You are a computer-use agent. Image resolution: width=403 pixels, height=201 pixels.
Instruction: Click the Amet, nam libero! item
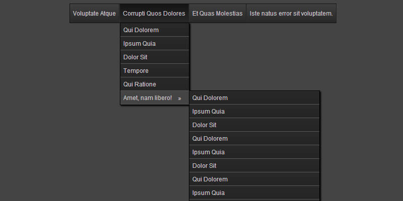(x=148, y=98)
